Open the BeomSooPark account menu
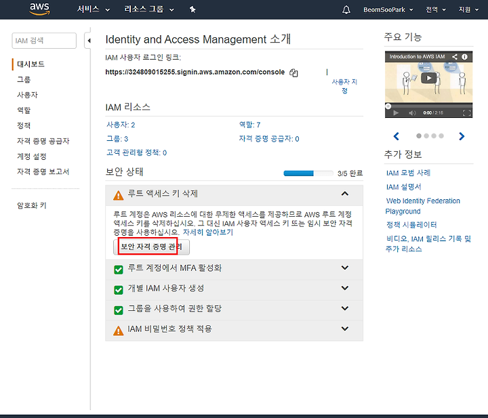 point(388,9)
